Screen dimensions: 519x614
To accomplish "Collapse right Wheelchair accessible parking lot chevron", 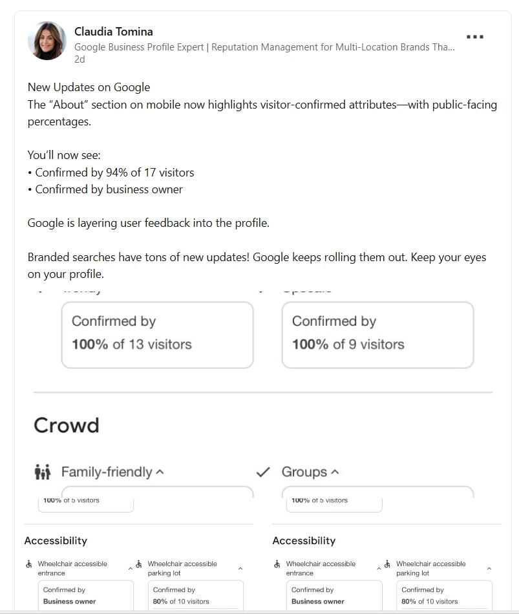I will coord(489,568).
